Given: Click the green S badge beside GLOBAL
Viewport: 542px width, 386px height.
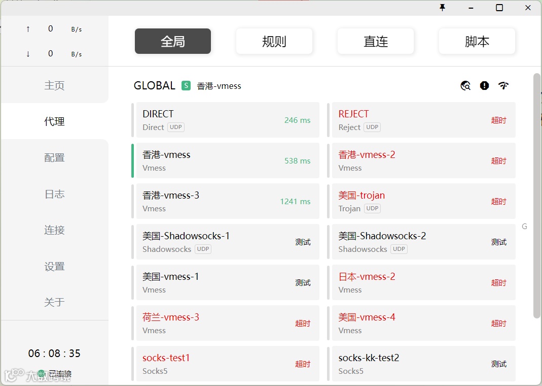Looking at the screenshot, I should [x=186, y=85].
